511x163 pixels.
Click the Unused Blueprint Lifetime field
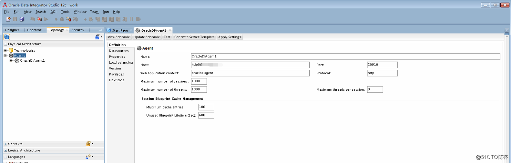206,115
